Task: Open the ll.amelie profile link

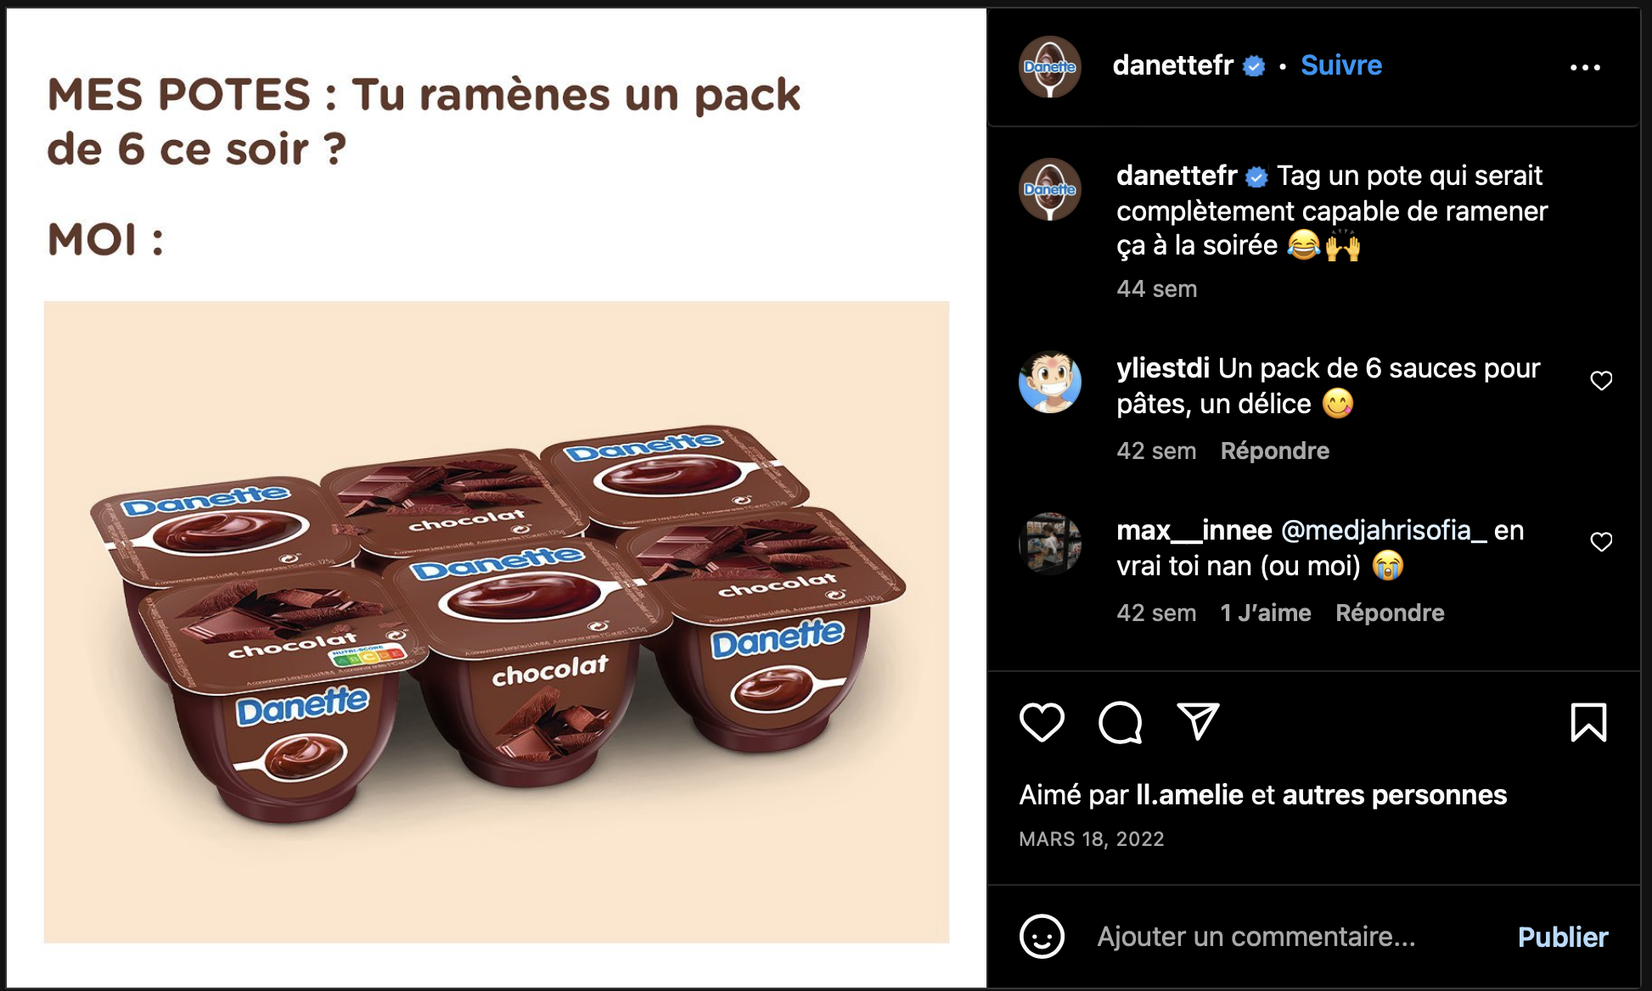Action: [1189, 795]
